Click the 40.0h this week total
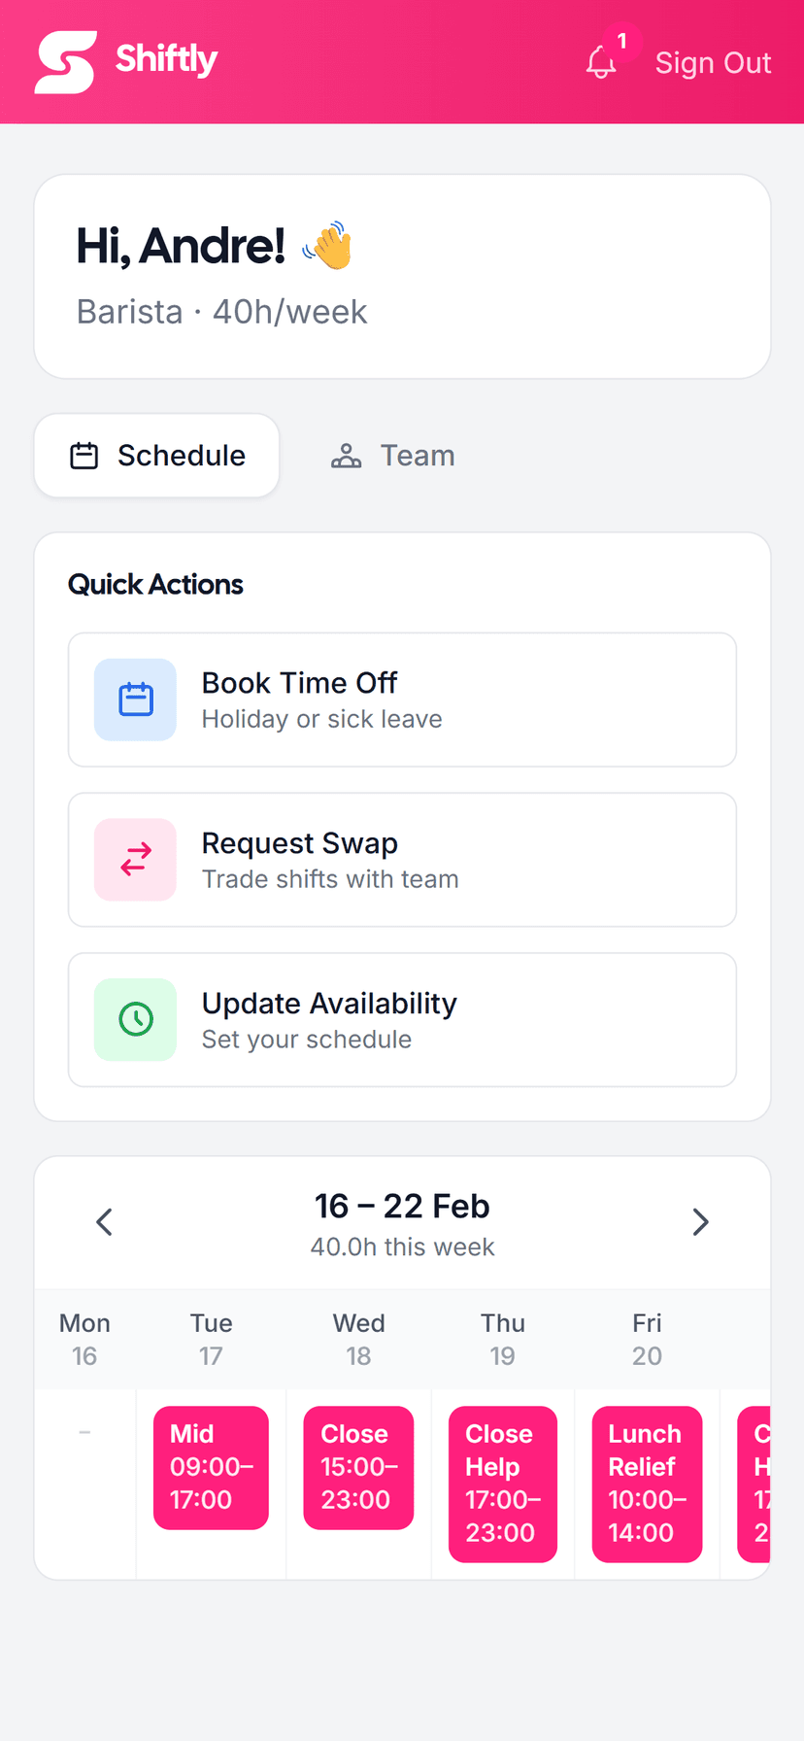Viewport: 804px width, 1741px height. click(x=402, y=1246)
